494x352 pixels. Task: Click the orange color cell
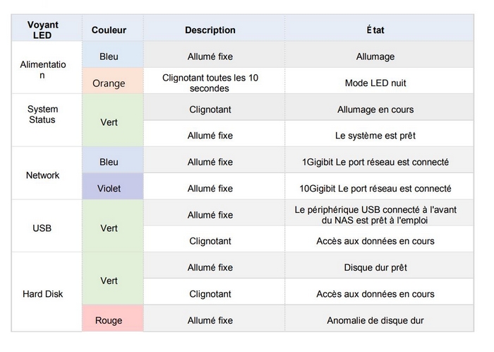(109, 83)
